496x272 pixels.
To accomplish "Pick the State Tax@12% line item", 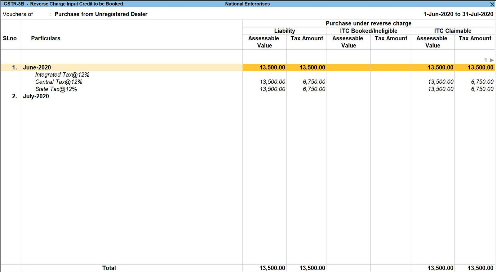I will (x=56, y=89).
